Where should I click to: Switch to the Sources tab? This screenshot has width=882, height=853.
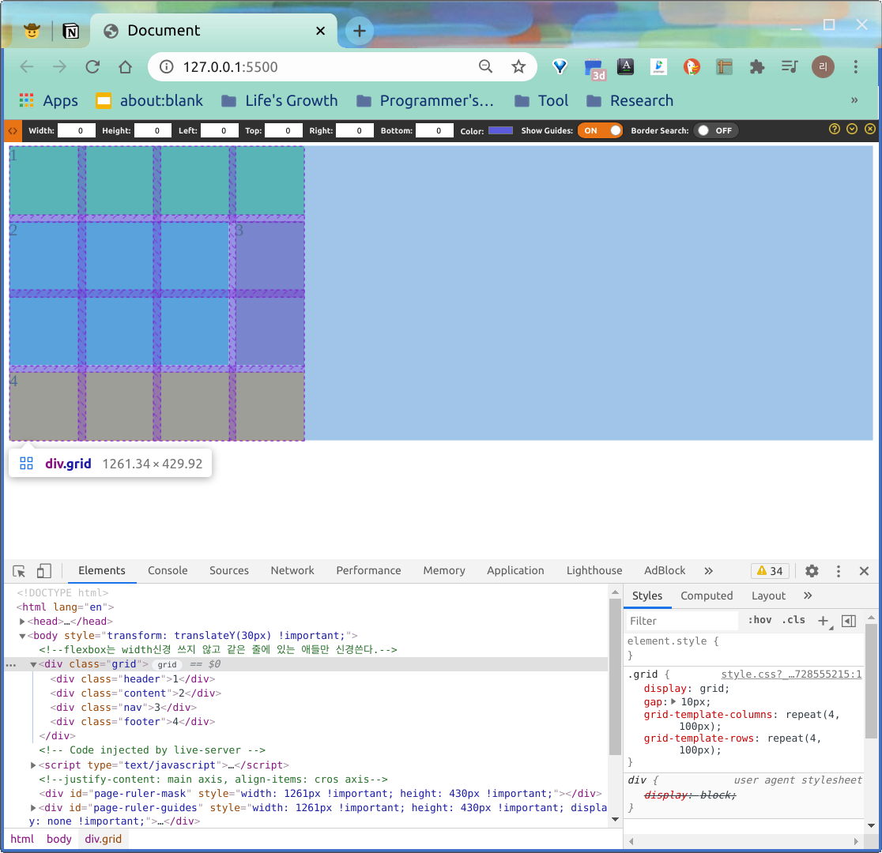coord(229,570)
